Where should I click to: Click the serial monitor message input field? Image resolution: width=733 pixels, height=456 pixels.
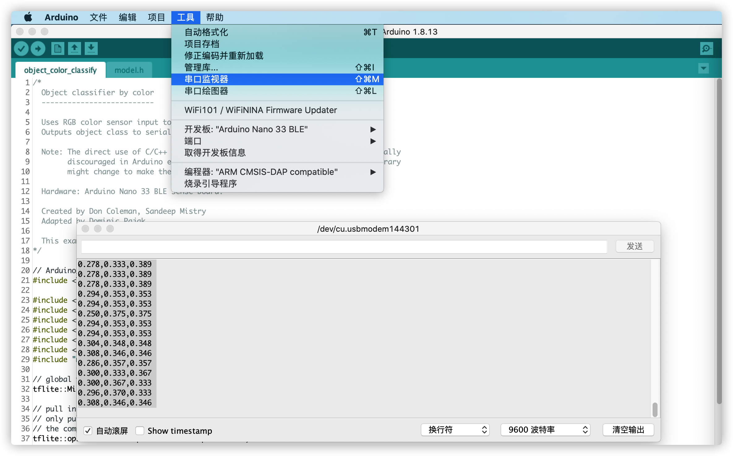pos(344,247)
